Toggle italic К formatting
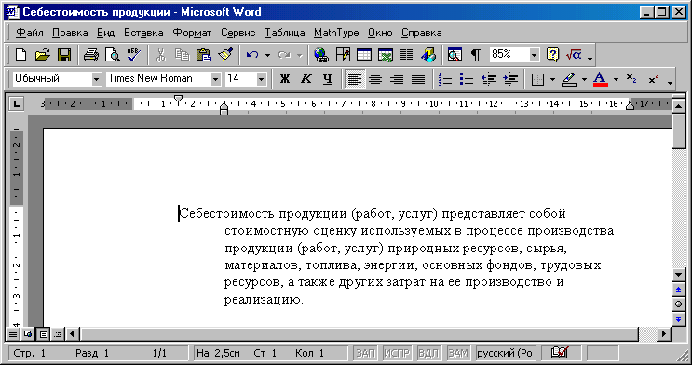This screenshot has width=692, height=365. coord(305,79)
